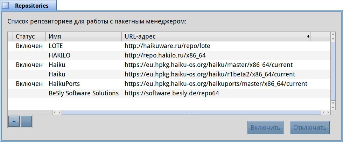Click horizontal scrollbar left arrow at left end
This screenshot has width=343, height=142.
pyautogui.click(x=55, y=113)
